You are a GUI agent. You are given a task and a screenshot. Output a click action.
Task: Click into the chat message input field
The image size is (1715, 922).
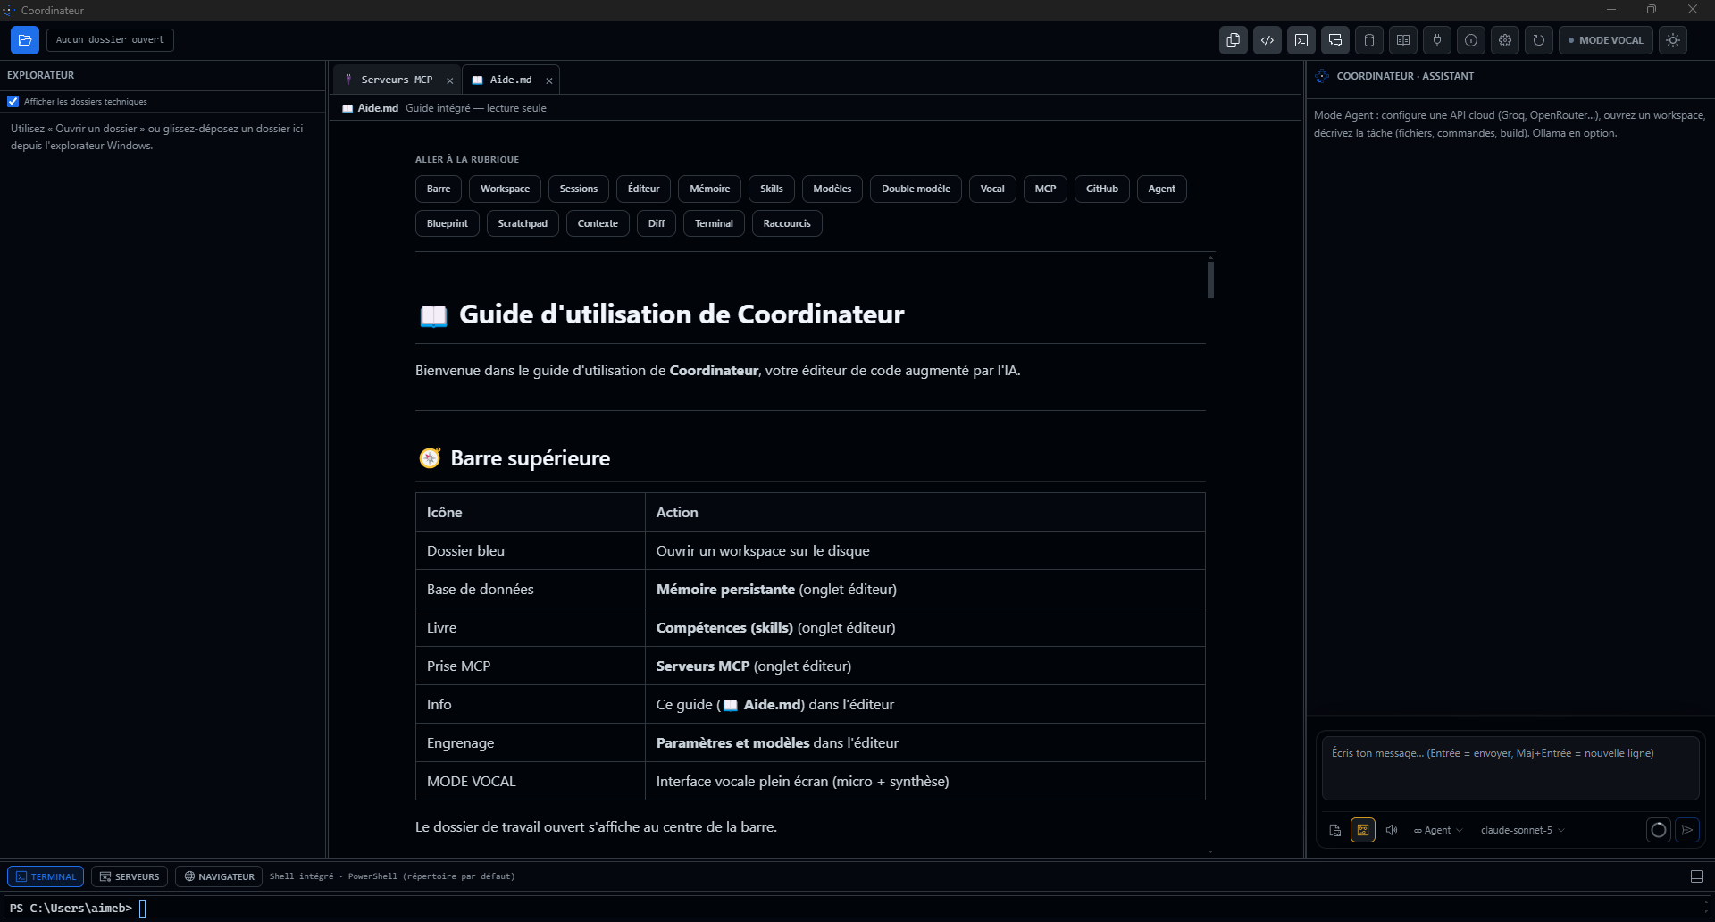1510,768
